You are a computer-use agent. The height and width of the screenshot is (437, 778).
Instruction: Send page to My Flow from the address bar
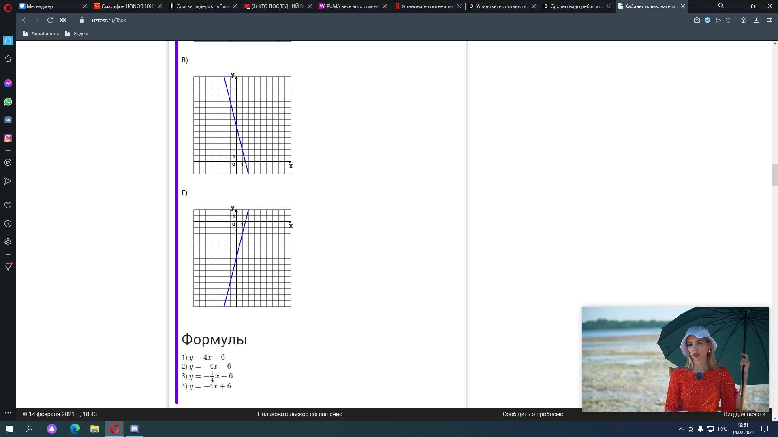coord(718,20)
